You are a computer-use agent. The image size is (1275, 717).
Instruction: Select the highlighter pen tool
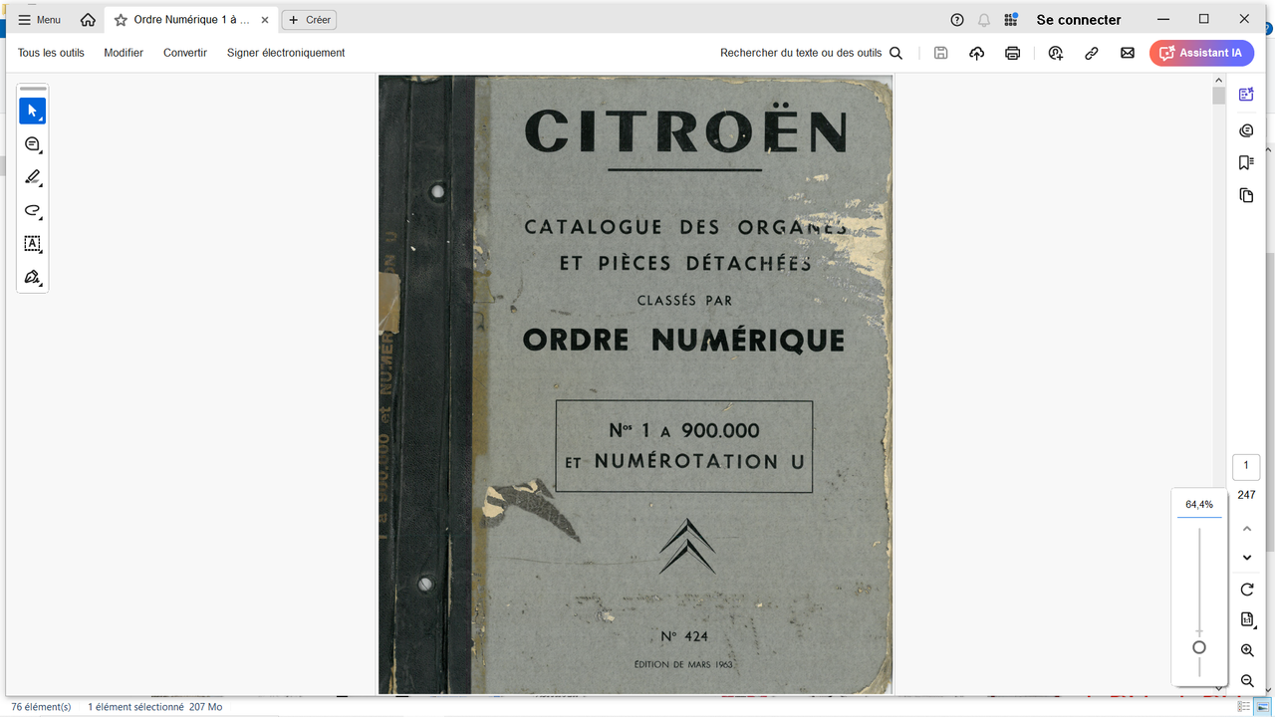point(33,177)
